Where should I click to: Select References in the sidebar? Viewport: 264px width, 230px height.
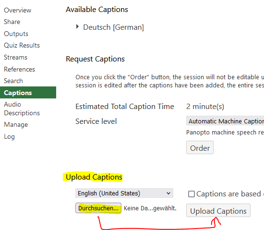click(19, 69)
